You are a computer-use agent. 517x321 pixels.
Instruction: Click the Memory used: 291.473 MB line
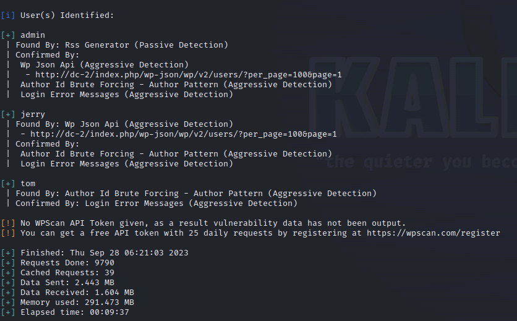[77, 302]
